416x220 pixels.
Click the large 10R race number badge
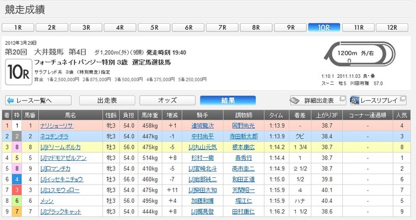pyautogui.click(x=18, y=72)
